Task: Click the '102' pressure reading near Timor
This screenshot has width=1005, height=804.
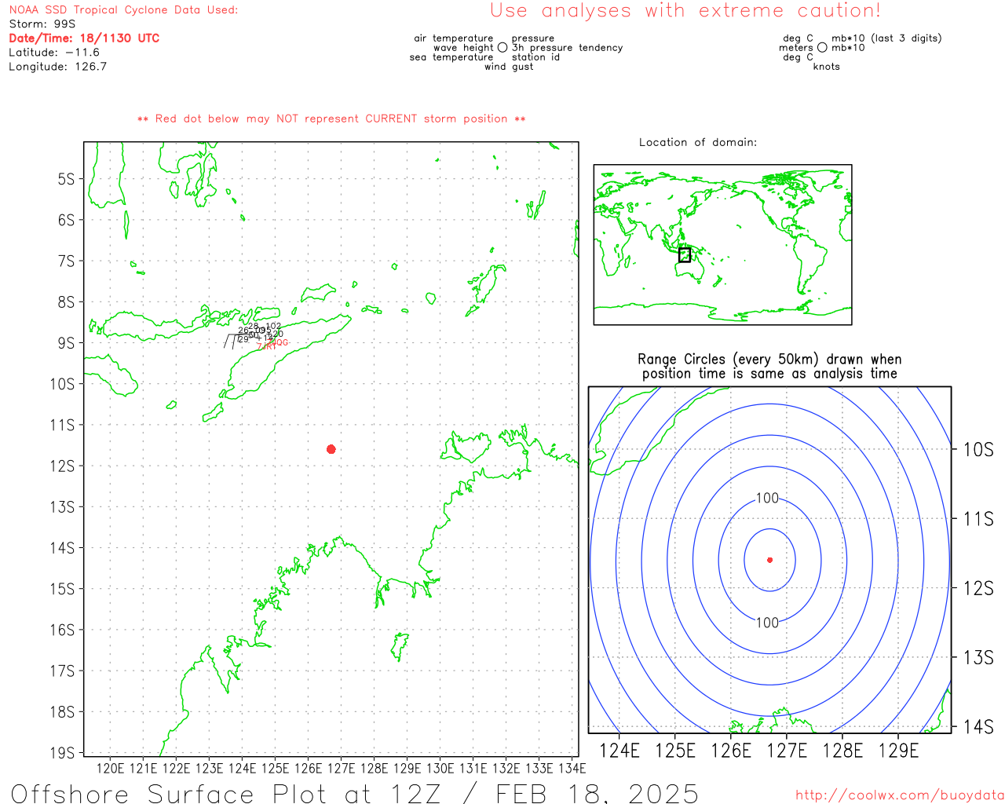Action: pyautogui.click(x=273, y=326)
